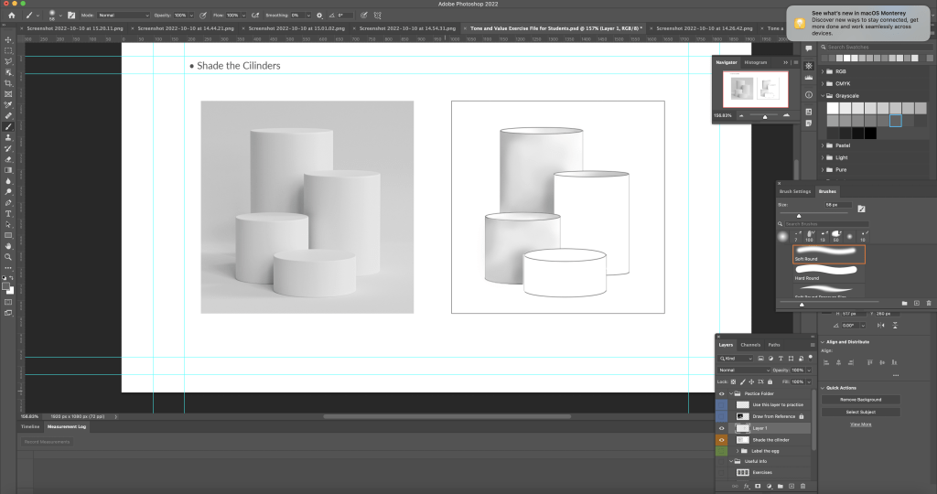937x494 pixels.
Task: Open the Histogram tab
Action: pyautogui.click(x=755, y=62)
